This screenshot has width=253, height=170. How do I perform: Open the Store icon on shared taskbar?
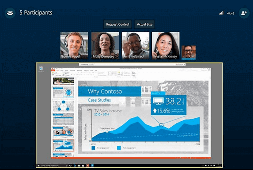tap(83, 166)
